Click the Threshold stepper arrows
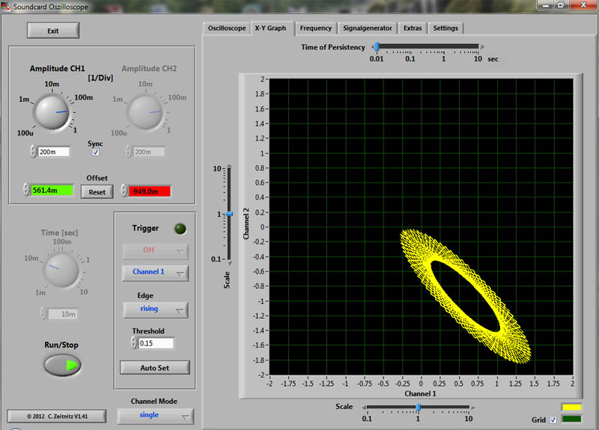This screenshot has height=430, width=599. (x=134, y=343)
